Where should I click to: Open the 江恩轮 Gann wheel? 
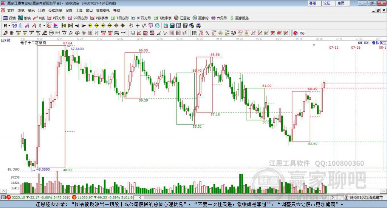coord(182,18)
